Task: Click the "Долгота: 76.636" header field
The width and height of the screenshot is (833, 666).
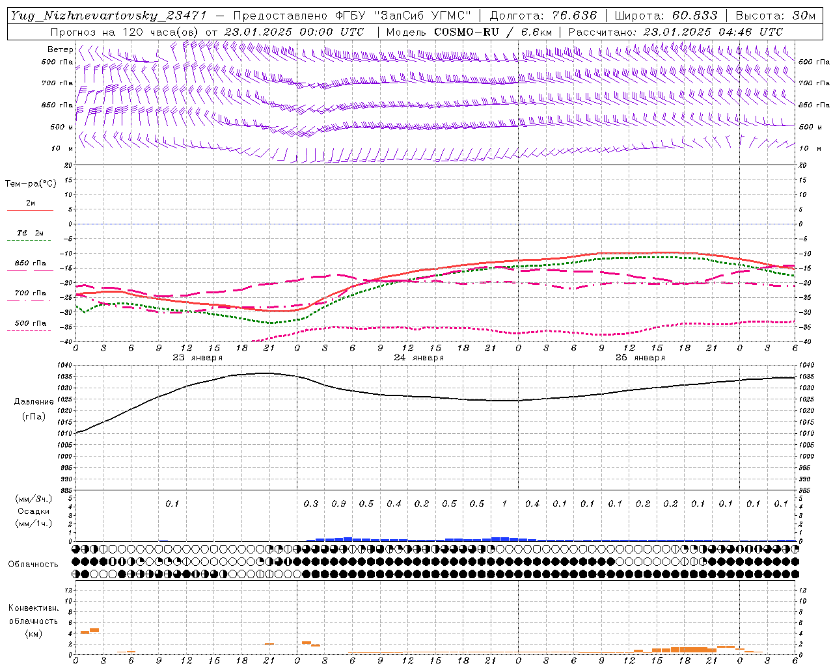Action: (543, 16)
